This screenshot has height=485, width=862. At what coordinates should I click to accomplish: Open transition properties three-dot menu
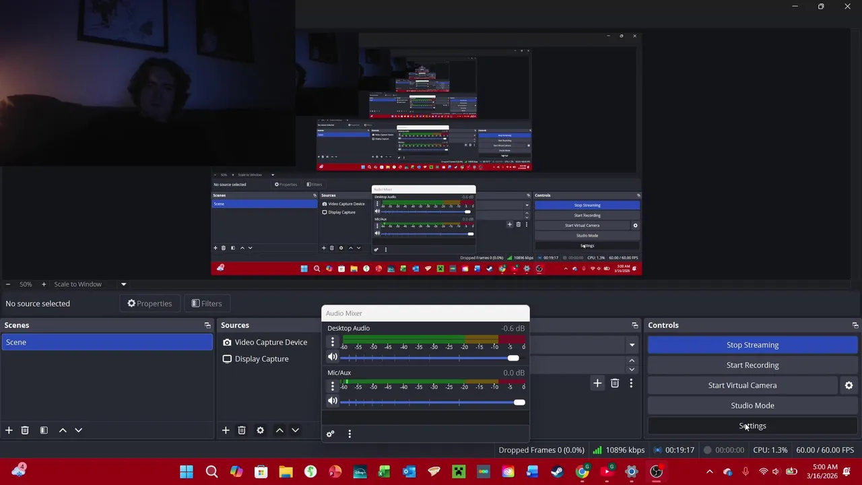click(631, 383)
